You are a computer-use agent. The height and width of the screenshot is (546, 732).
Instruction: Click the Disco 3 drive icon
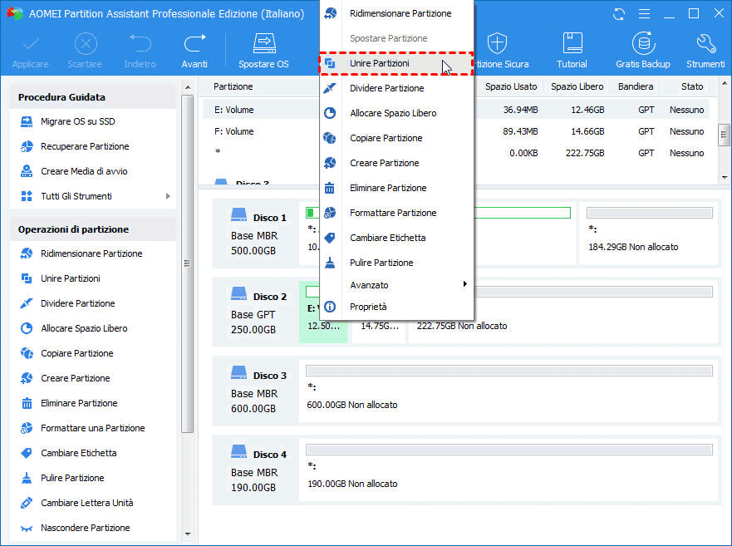coord(239,372)
